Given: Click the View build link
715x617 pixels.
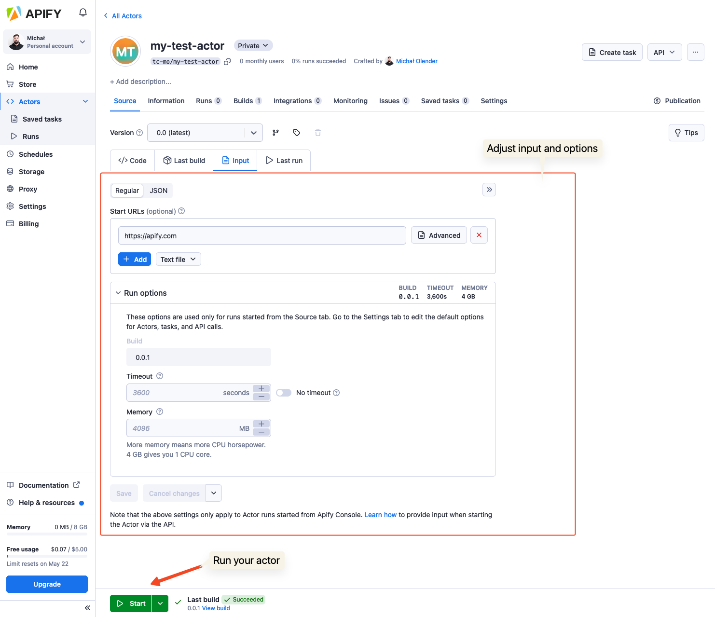Looking at the screenshot, I should coord(216,608).
